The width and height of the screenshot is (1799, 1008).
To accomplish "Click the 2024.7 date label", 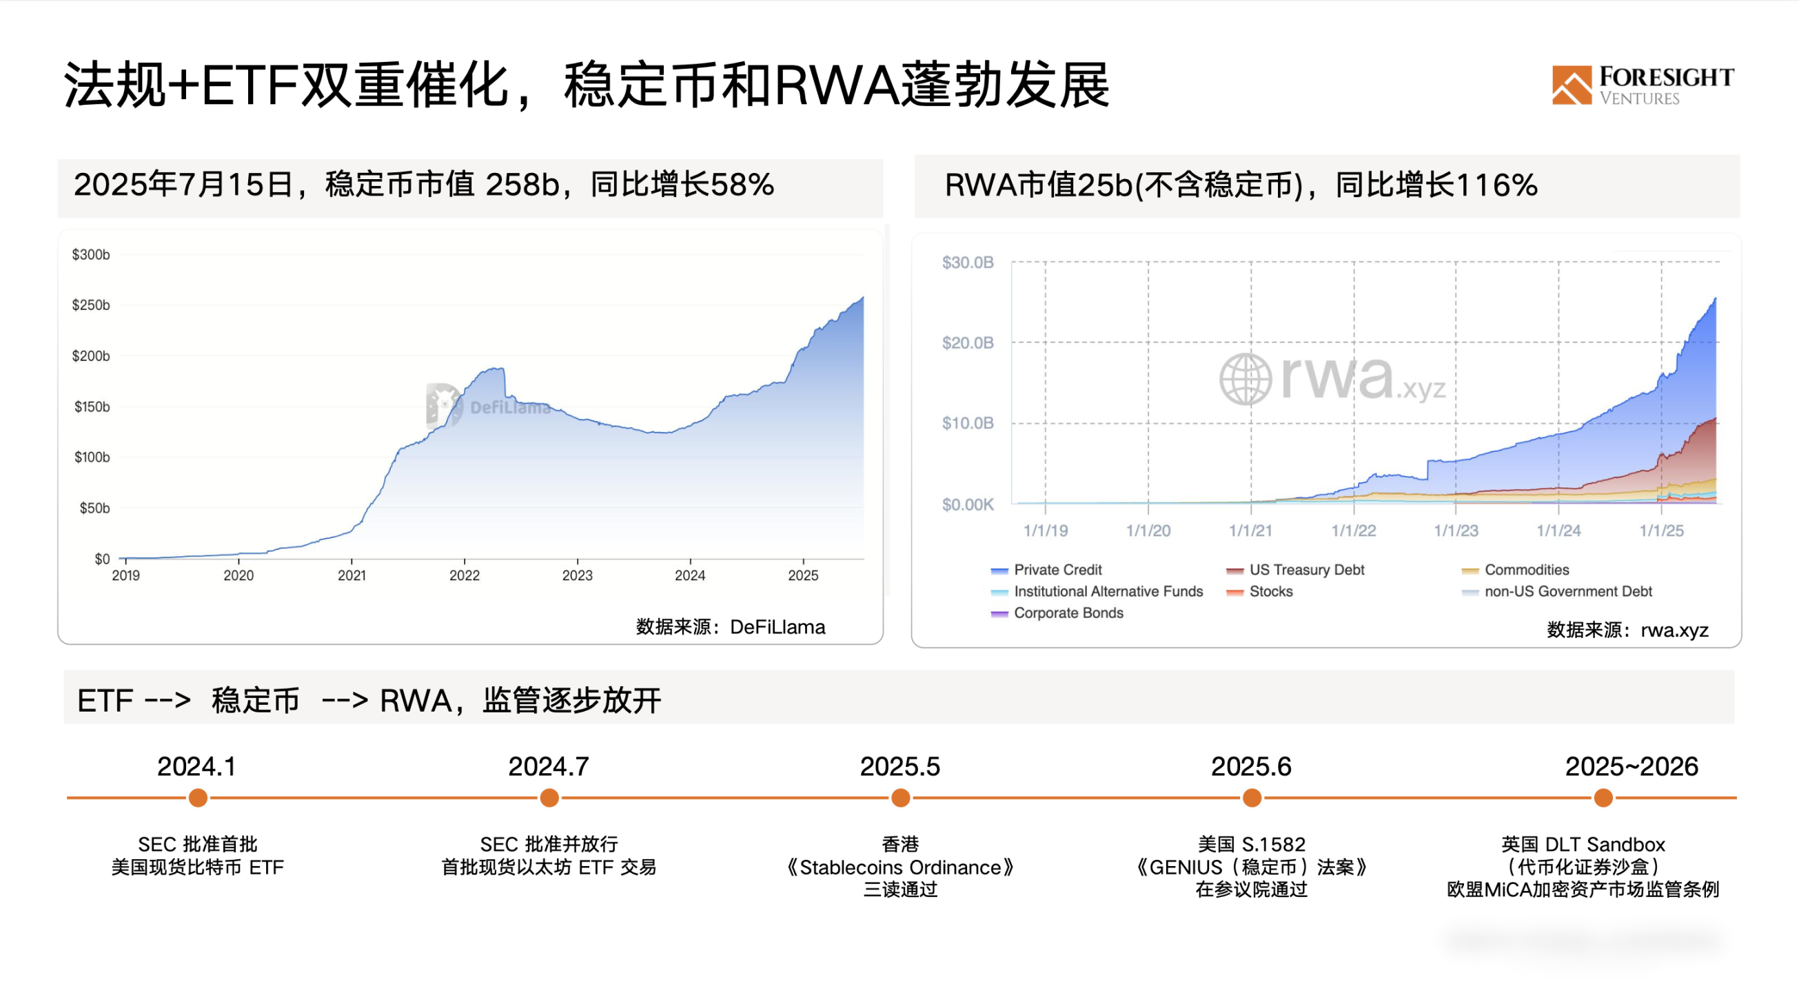I will pos(549,766).
